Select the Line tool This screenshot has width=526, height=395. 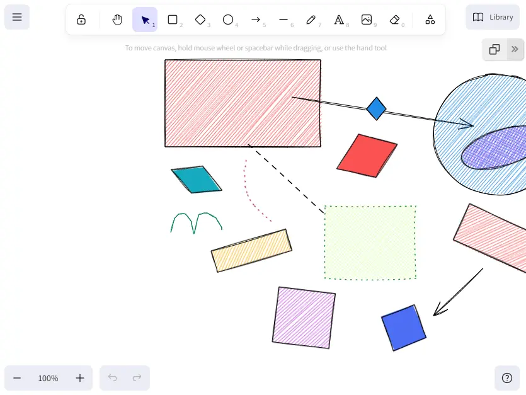pyautogui.click(x=283, y=20)
